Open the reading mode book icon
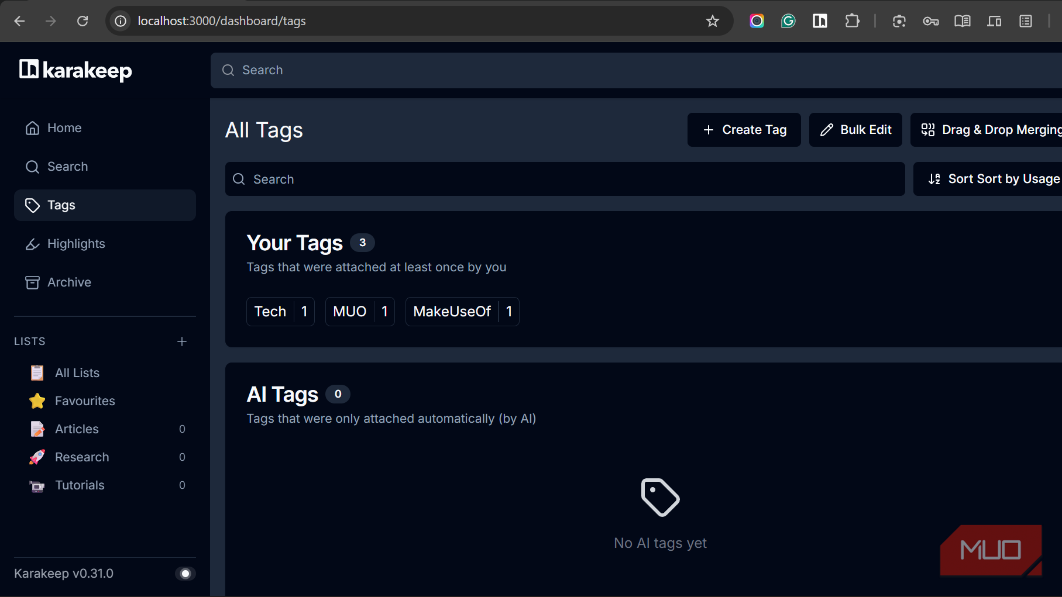The width and height of the screenshot is (1062, 597). pyautogui.click(x=963, y=21)
